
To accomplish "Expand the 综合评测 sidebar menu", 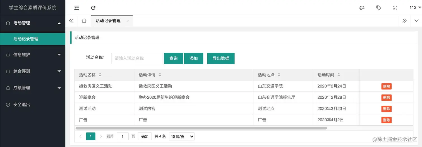I will [x=33, y=71].
